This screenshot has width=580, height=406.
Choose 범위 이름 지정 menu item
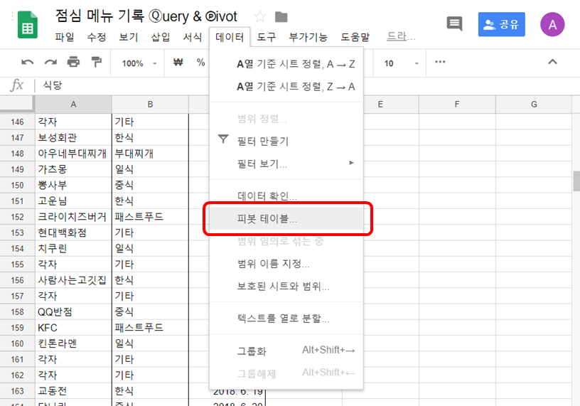286,264
